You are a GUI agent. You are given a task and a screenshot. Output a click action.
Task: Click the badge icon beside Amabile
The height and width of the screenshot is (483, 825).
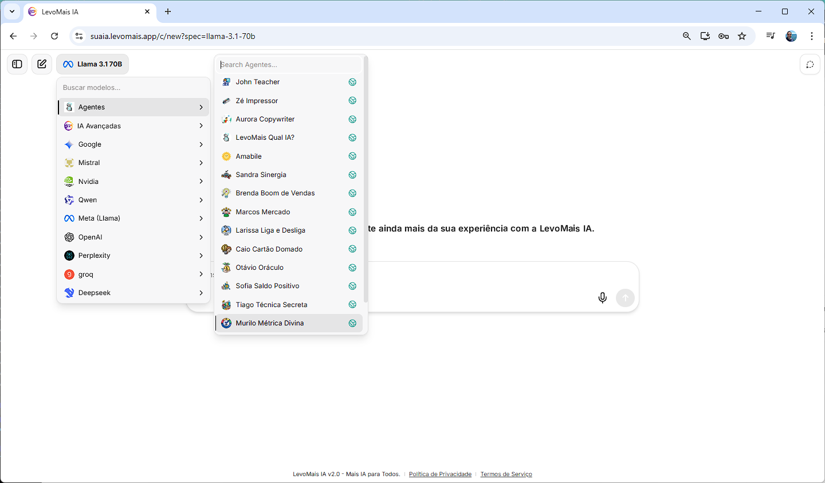(352, 156)
